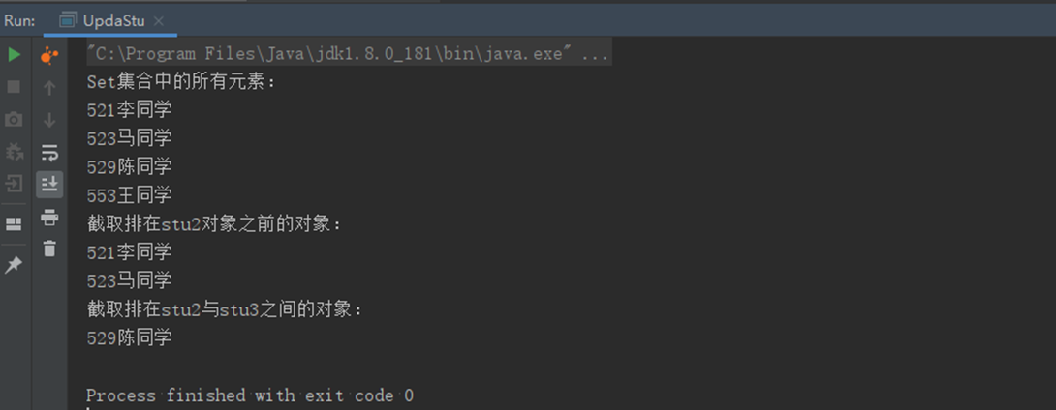Toggle the Pin Tab pushpin
The height and width of the screenshot is (410, 1056).
click(x=14, y=266)
